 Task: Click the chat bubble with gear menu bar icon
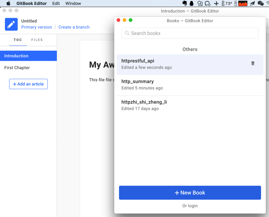pos(208,3)
